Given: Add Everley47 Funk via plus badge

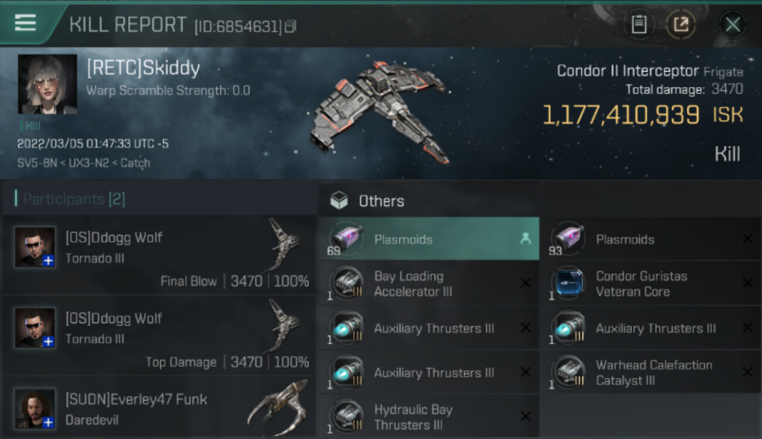Looking at the screenshot, I should coord(49,422).
